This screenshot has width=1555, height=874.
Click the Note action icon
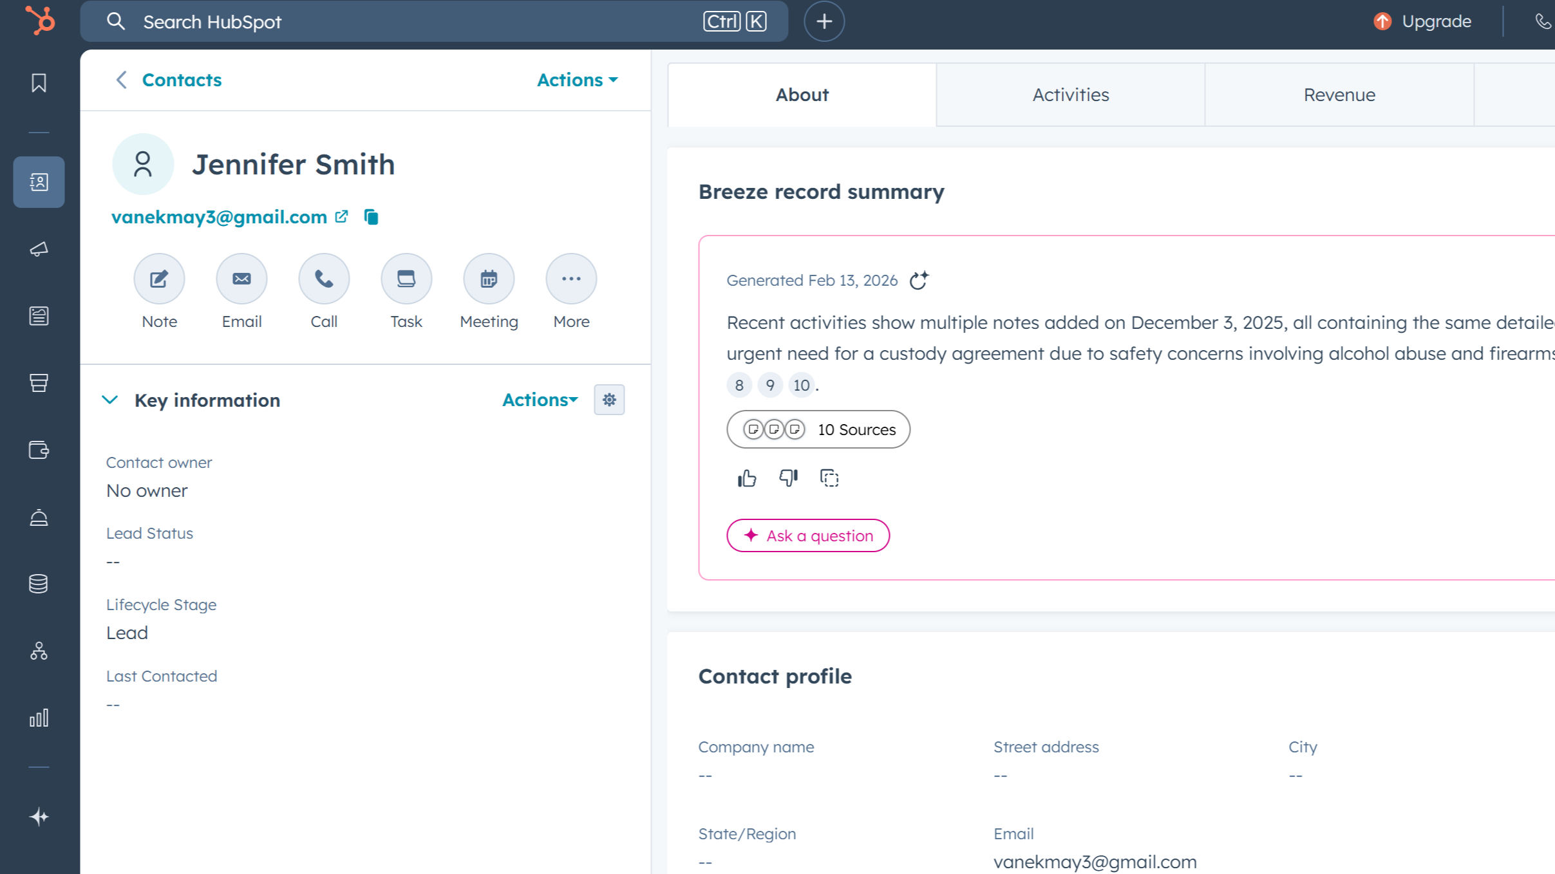pyautogui.click(x=159, y=279)
